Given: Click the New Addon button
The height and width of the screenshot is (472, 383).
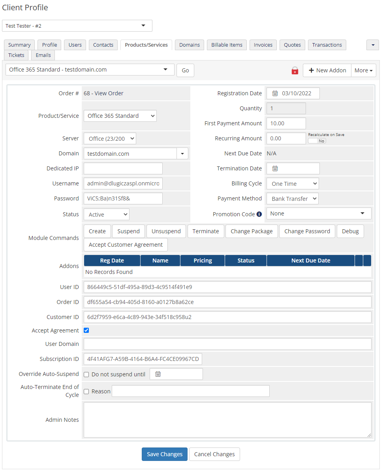Looking at the screenshot, I should tap(327, 70).
